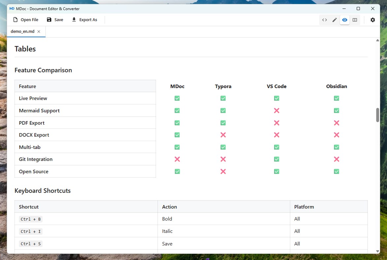Click the Tables heading
This screenshot has height=260, width=387.
click(25, 49)
